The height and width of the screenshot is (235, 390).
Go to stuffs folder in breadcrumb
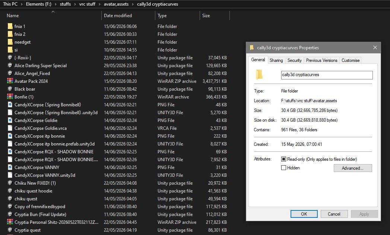(x=65, y=4)
